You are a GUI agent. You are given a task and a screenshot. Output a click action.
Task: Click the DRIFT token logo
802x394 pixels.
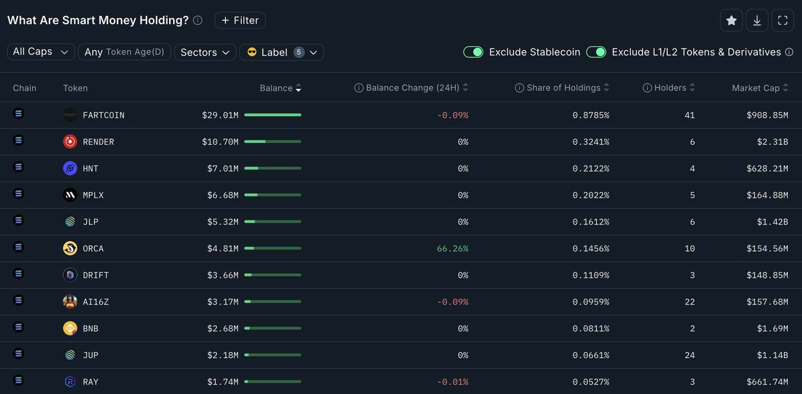pos(70,275)
